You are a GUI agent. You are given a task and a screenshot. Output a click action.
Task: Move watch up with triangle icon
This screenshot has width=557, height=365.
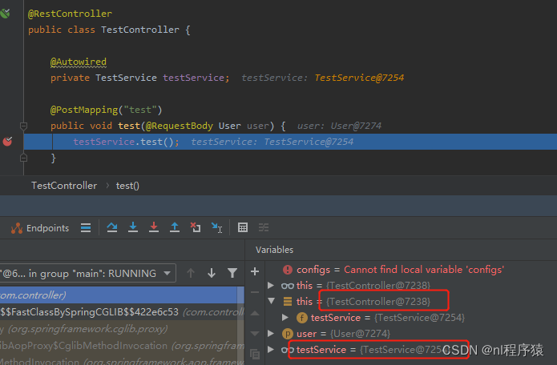[255, 313]
